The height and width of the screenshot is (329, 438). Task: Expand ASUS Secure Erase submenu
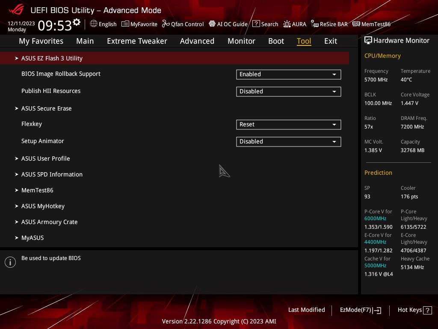point(46,108)
